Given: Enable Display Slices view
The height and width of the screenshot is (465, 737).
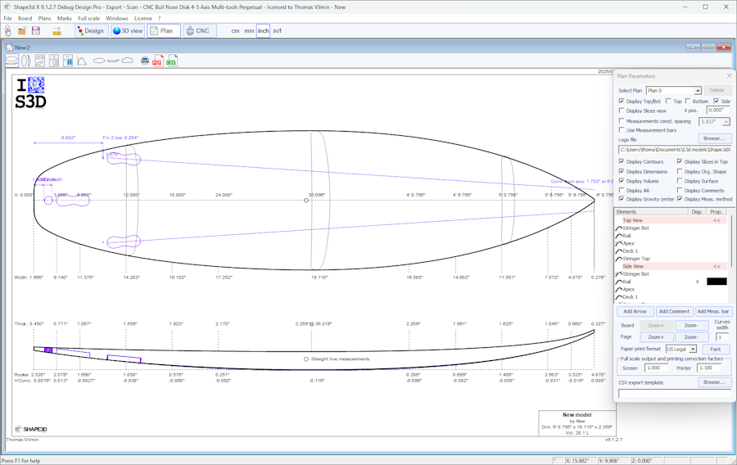Looking at the screenshot, I should coord(622,111).
